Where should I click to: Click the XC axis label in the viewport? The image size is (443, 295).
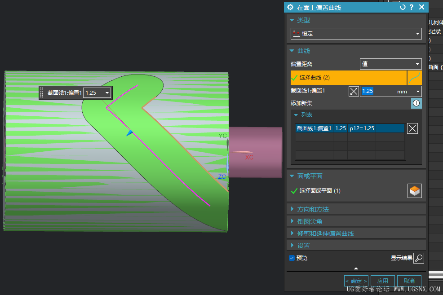click(x=249, y=157)
